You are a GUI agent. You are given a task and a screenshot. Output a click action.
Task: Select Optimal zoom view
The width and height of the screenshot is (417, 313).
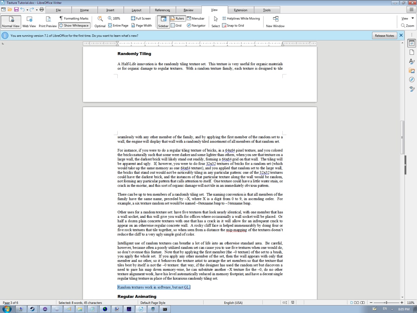(x=100, y=22)
